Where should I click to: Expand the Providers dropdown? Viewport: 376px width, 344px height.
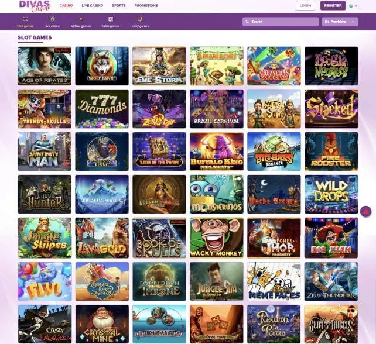click(340, 22)
